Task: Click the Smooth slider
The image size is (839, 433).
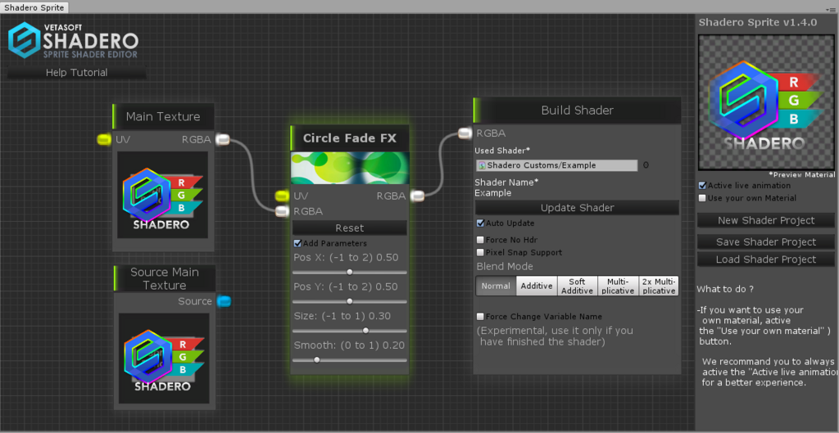Action: coord(349,360)
